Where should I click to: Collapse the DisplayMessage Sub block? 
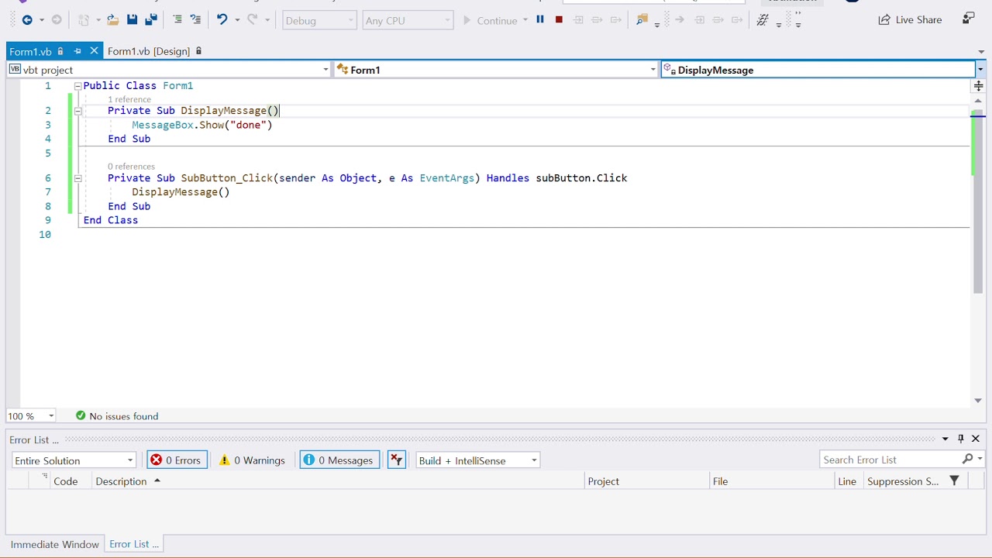[77, 111]
